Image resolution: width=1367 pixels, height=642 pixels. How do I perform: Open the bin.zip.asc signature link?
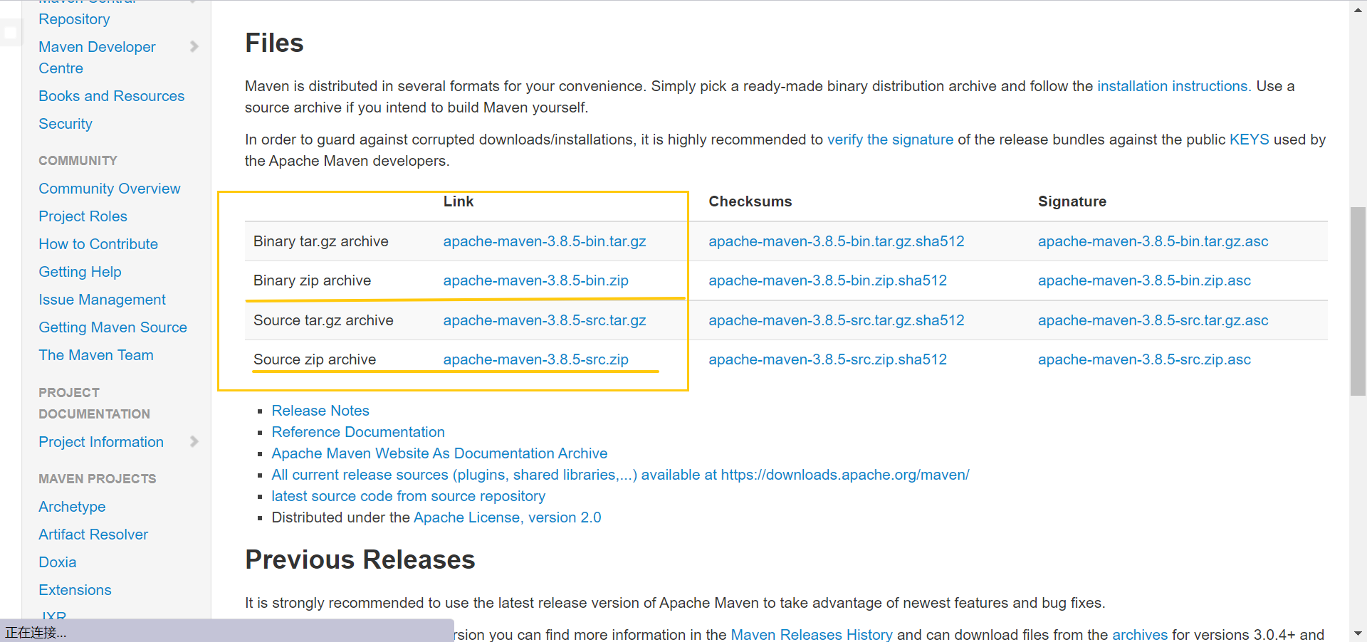(1144, 280)
